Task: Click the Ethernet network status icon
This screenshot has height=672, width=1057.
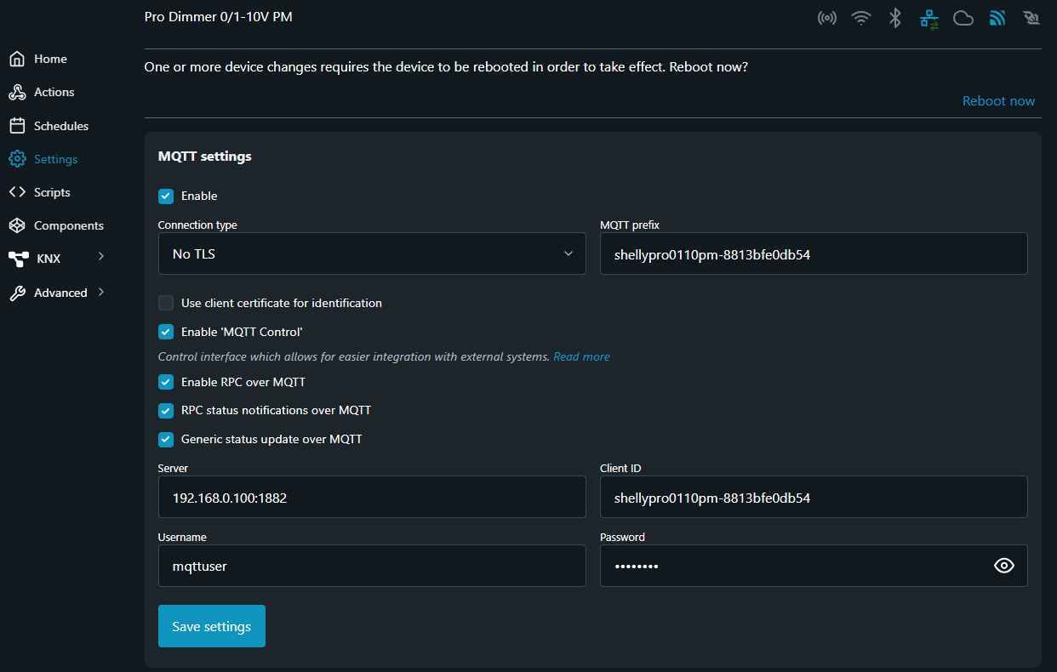Action: [928, 18]
